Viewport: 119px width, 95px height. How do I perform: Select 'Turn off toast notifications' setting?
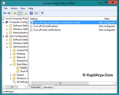[47, 30]
